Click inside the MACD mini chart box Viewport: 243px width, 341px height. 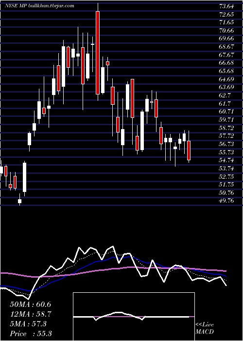[x=134, y=317]
